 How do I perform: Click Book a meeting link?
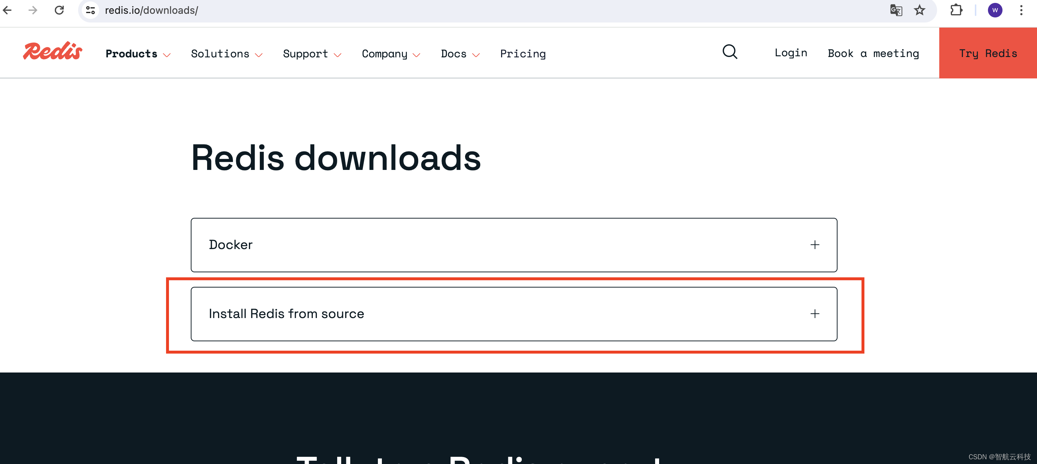pos(873,53)
